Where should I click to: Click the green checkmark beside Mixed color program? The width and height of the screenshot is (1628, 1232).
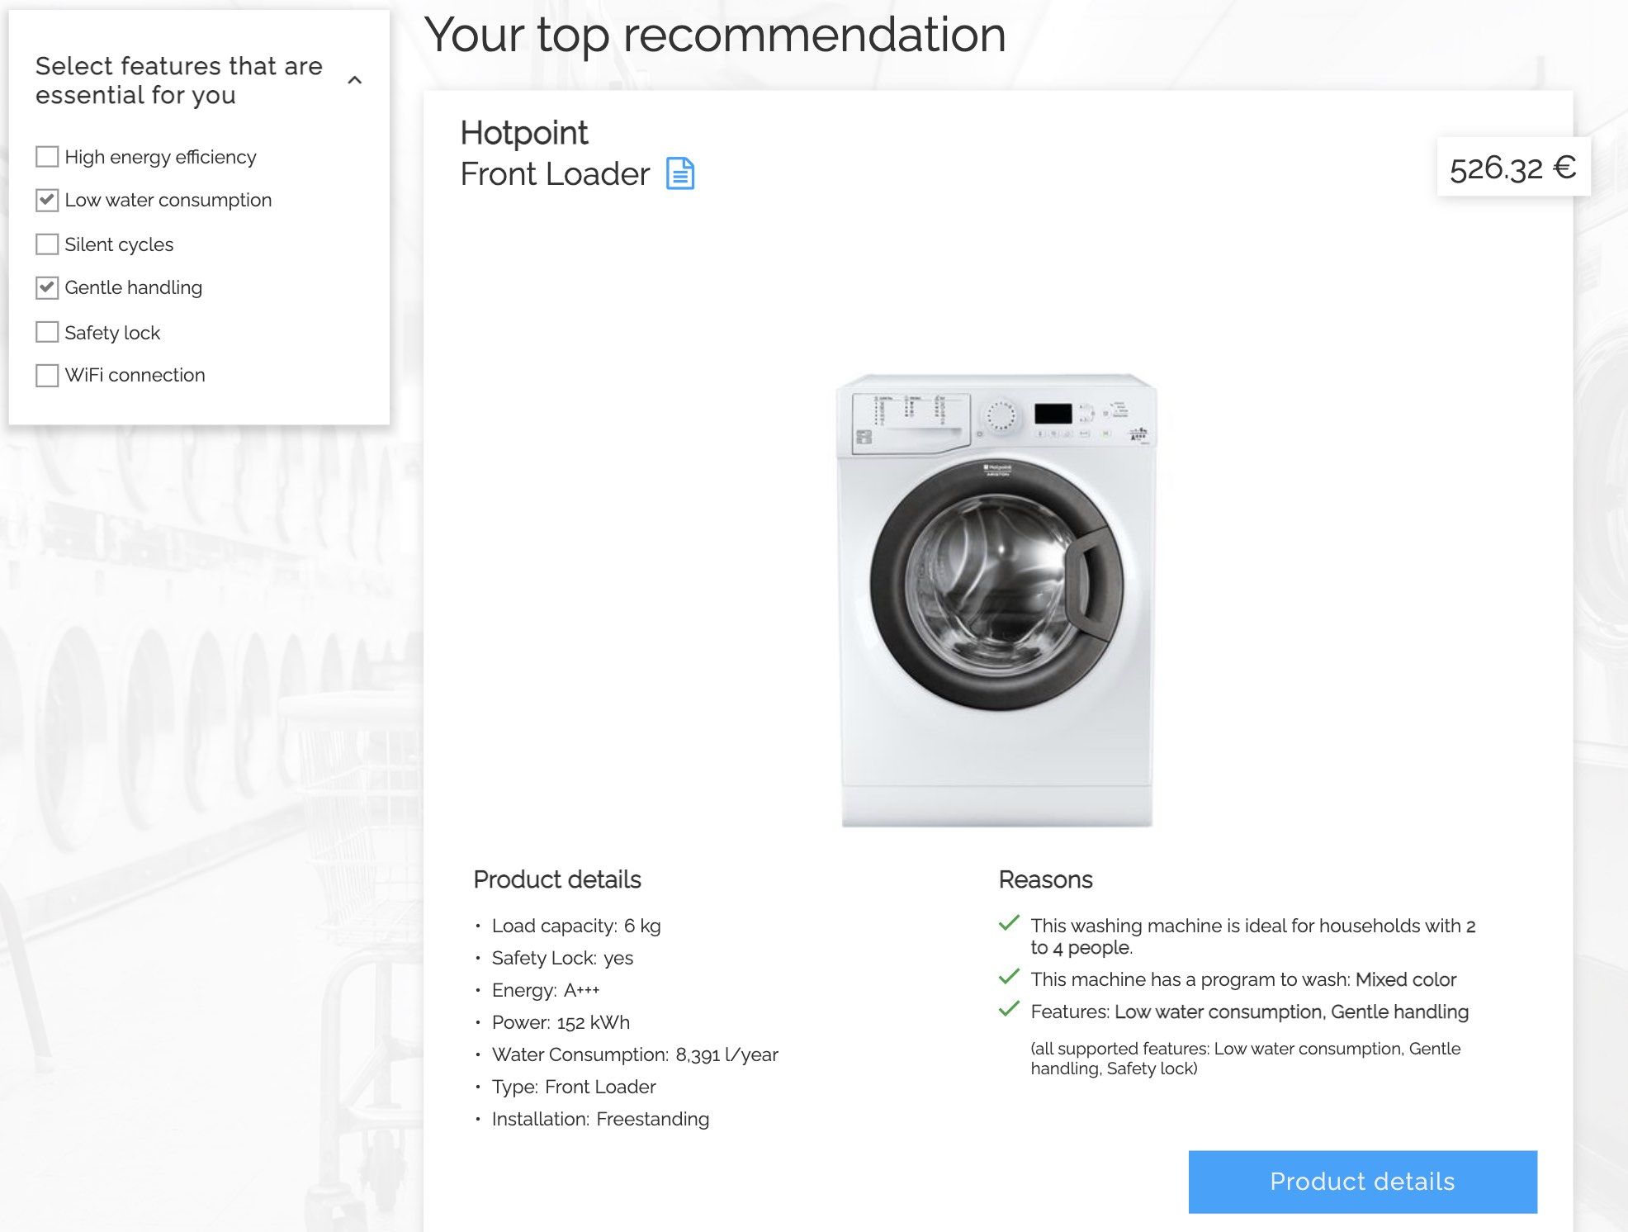(x=1009, y=978)
